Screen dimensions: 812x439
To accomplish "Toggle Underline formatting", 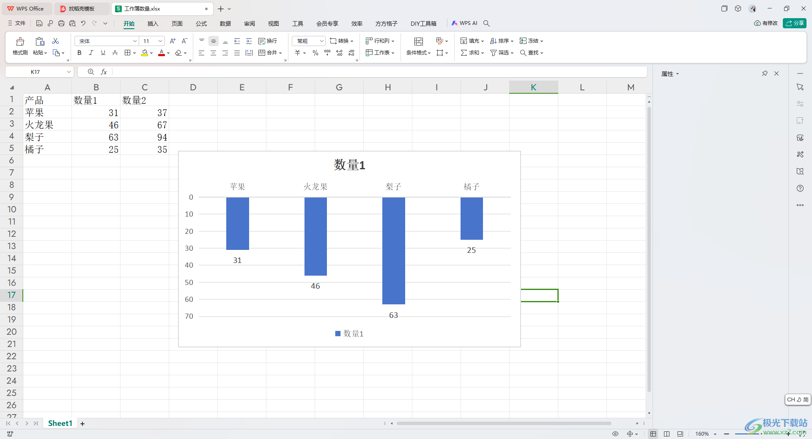I will pos(103,53).
